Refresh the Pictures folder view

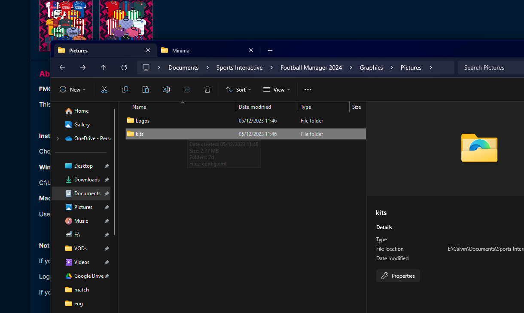pyautogui.click(x=124, y=68)
